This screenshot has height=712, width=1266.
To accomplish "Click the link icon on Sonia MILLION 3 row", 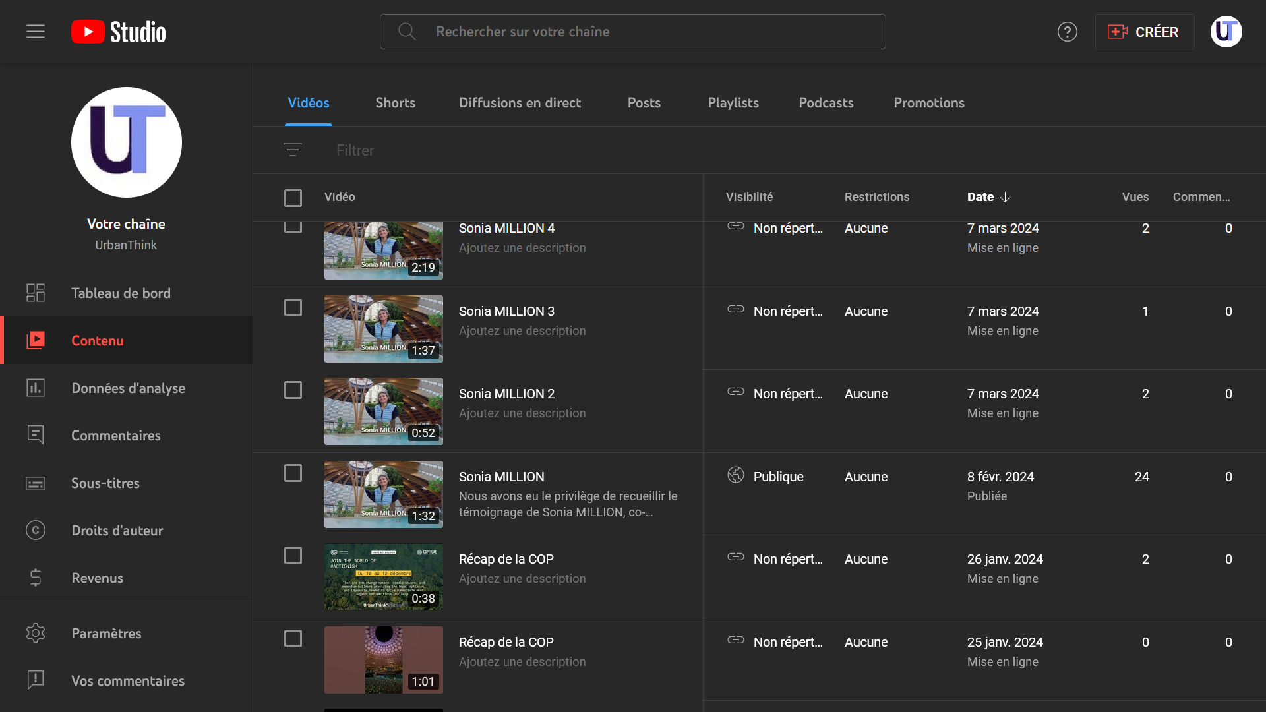I will [736, 309].
